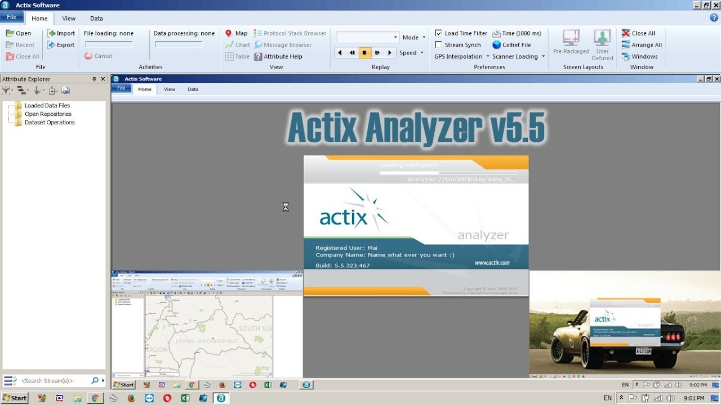Click the Time (1000 ms) preference
Viewport: 721px width, 405px height.
517,33
